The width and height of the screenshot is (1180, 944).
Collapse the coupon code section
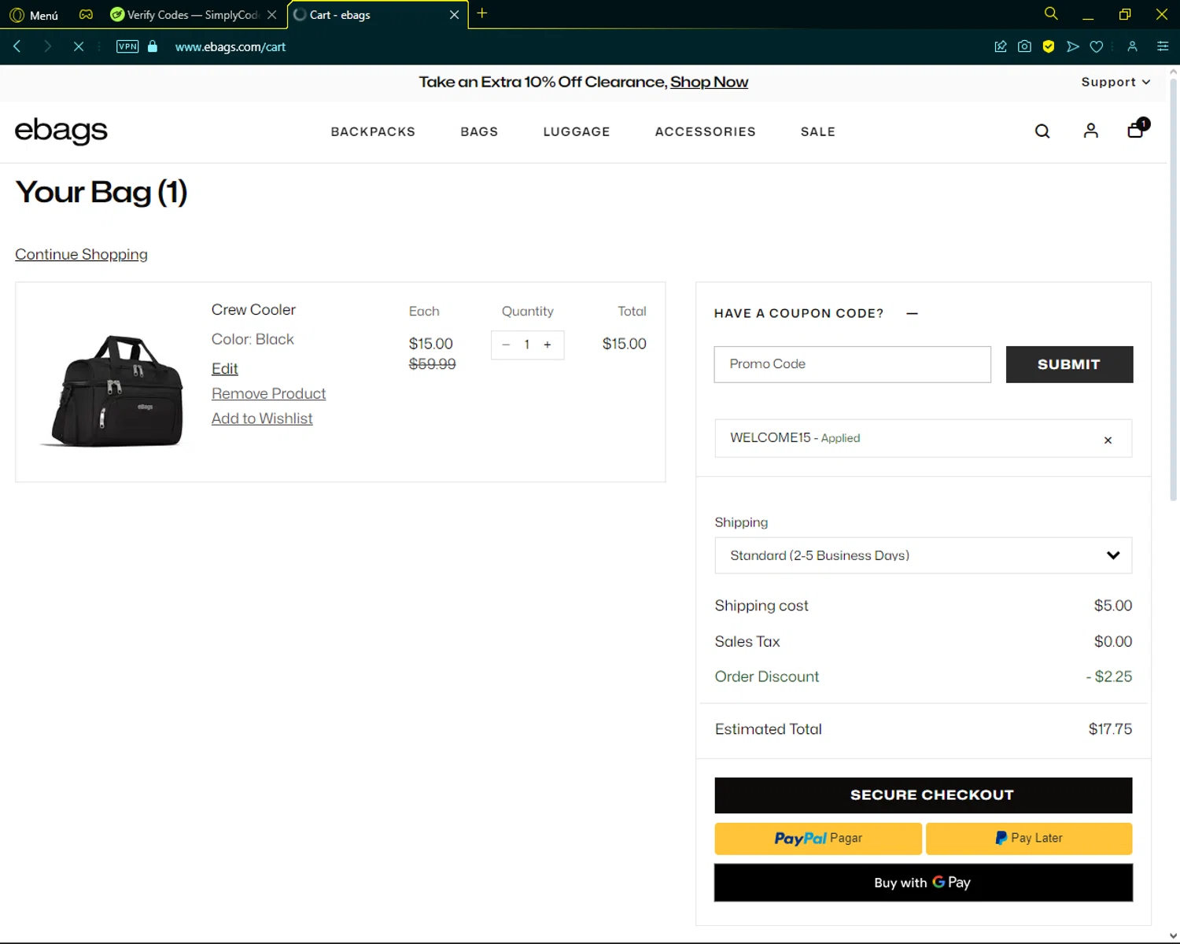912,313
